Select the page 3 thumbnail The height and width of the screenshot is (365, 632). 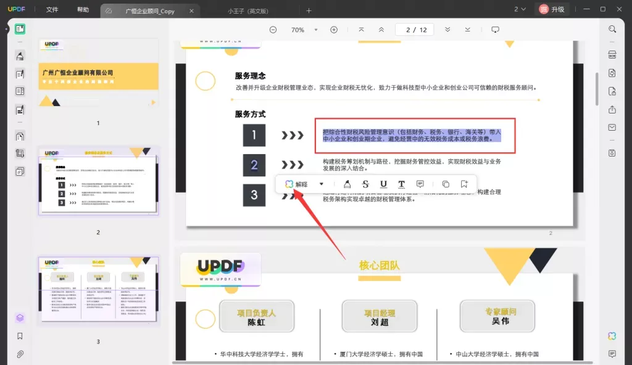tap(99, 290)
